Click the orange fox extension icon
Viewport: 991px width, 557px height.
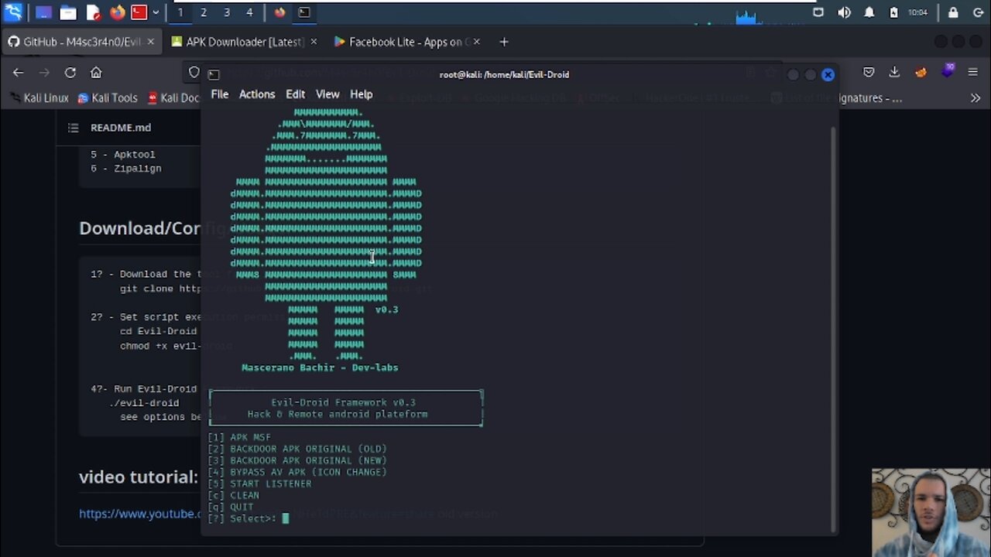(x=921, y=72)
